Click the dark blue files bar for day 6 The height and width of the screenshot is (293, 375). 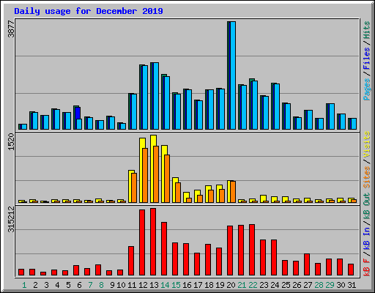(x=78, y=113)
